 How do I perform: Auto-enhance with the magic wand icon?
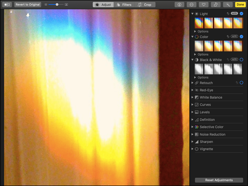228,5
